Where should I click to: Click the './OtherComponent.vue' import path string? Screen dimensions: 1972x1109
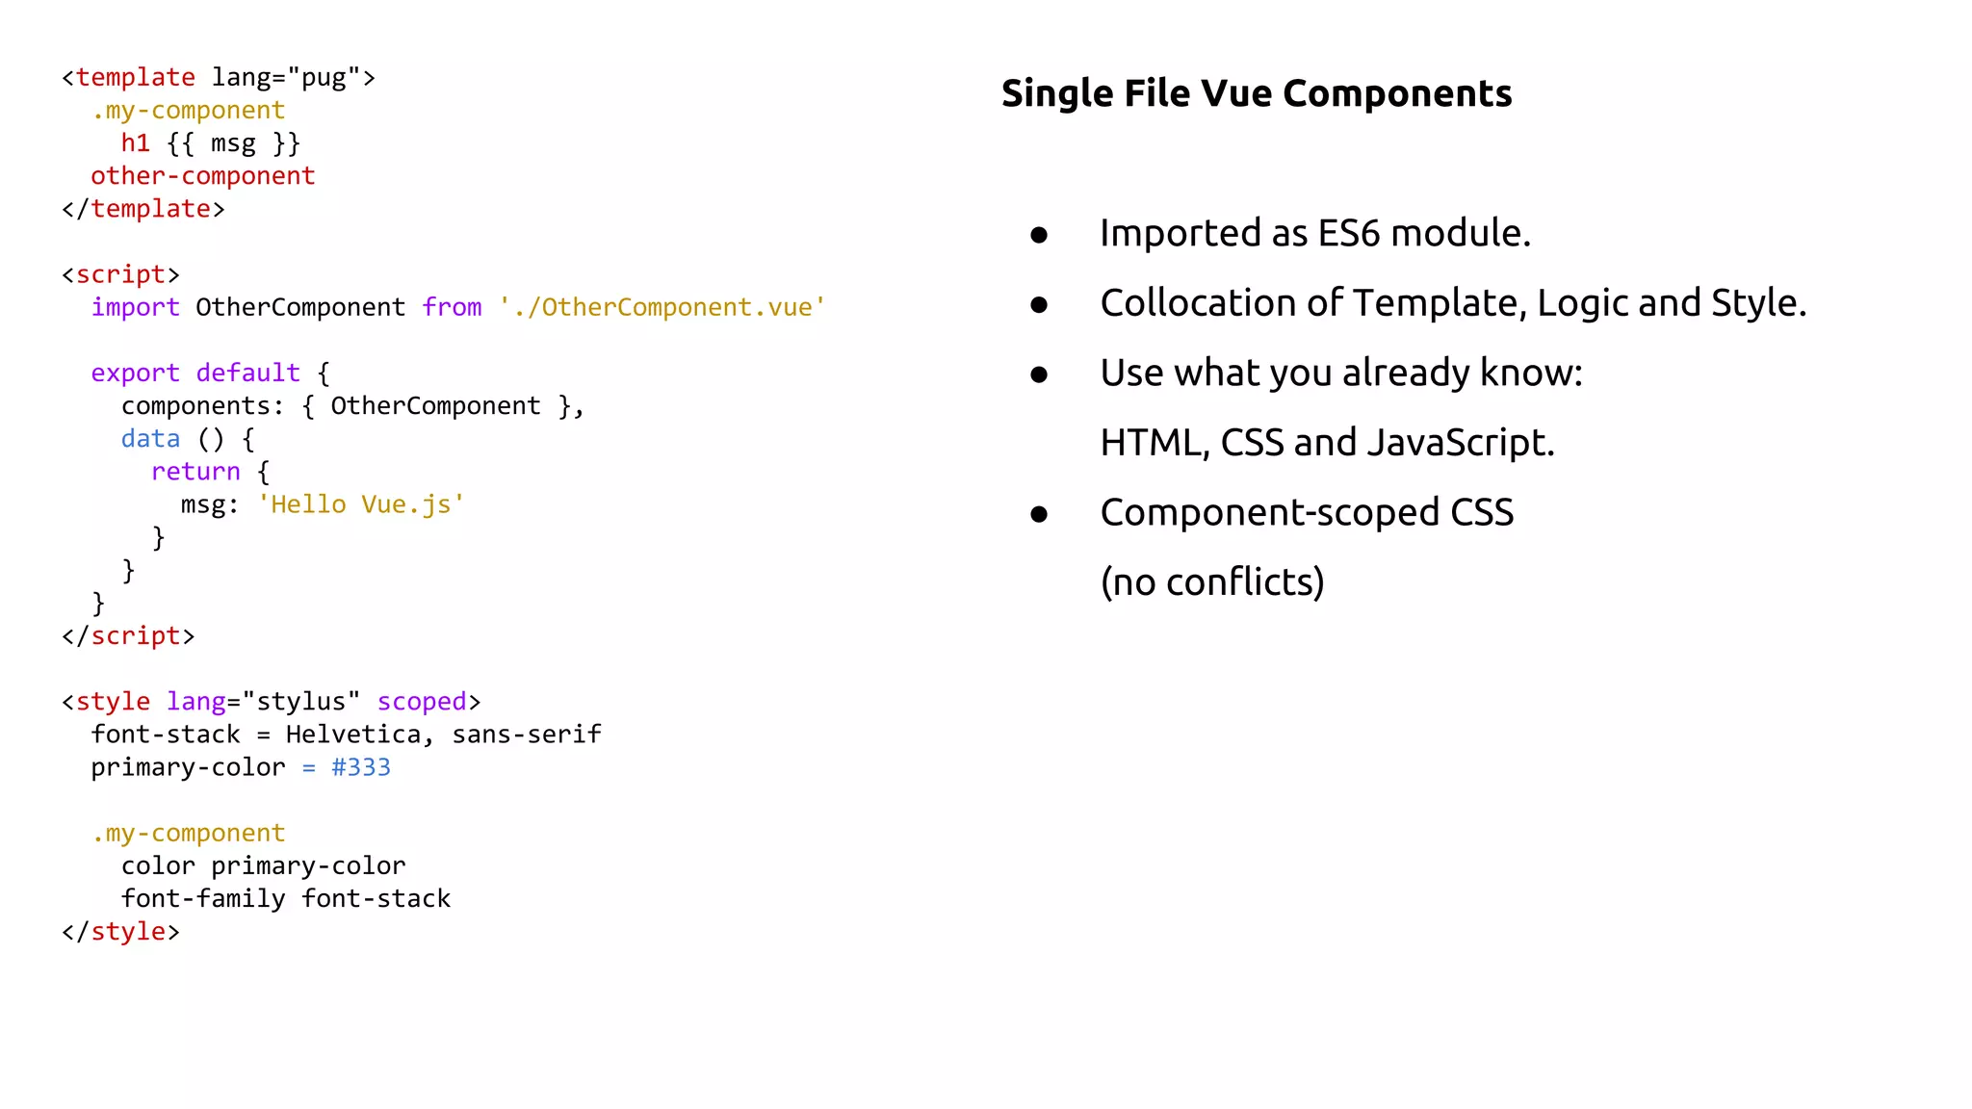point(662,308)
